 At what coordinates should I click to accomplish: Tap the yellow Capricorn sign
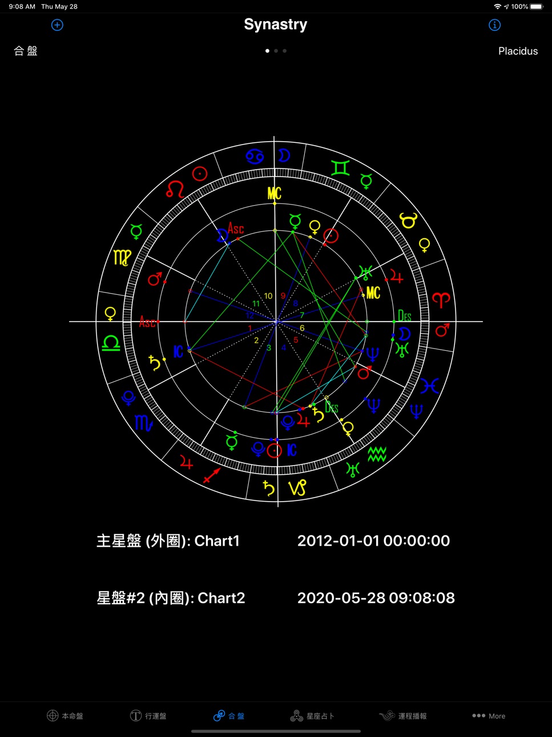click(297, 487)
